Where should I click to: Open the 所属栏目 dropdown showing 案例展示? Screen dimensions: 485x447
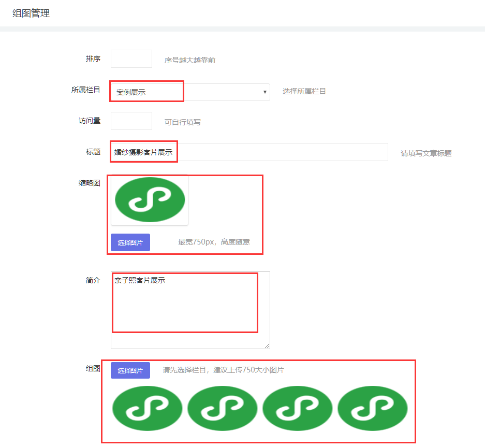point(190,92)
